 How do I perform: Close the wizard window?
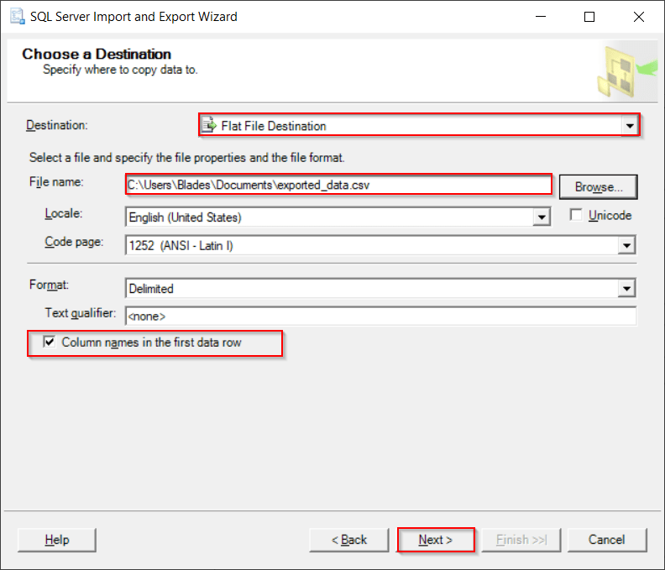pos(639,17)
